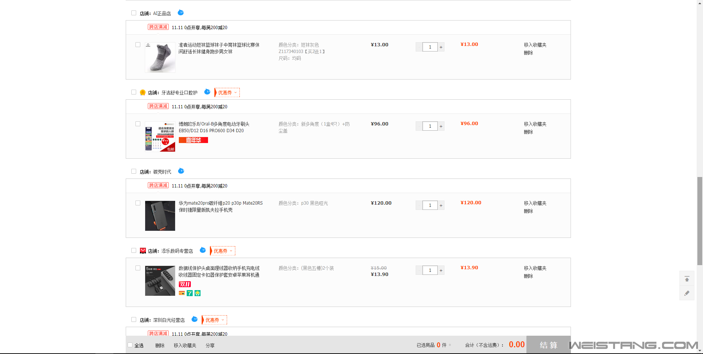Tick the 全选 select-all checkbox
703x354 pixels.
(x=130, y=345)
